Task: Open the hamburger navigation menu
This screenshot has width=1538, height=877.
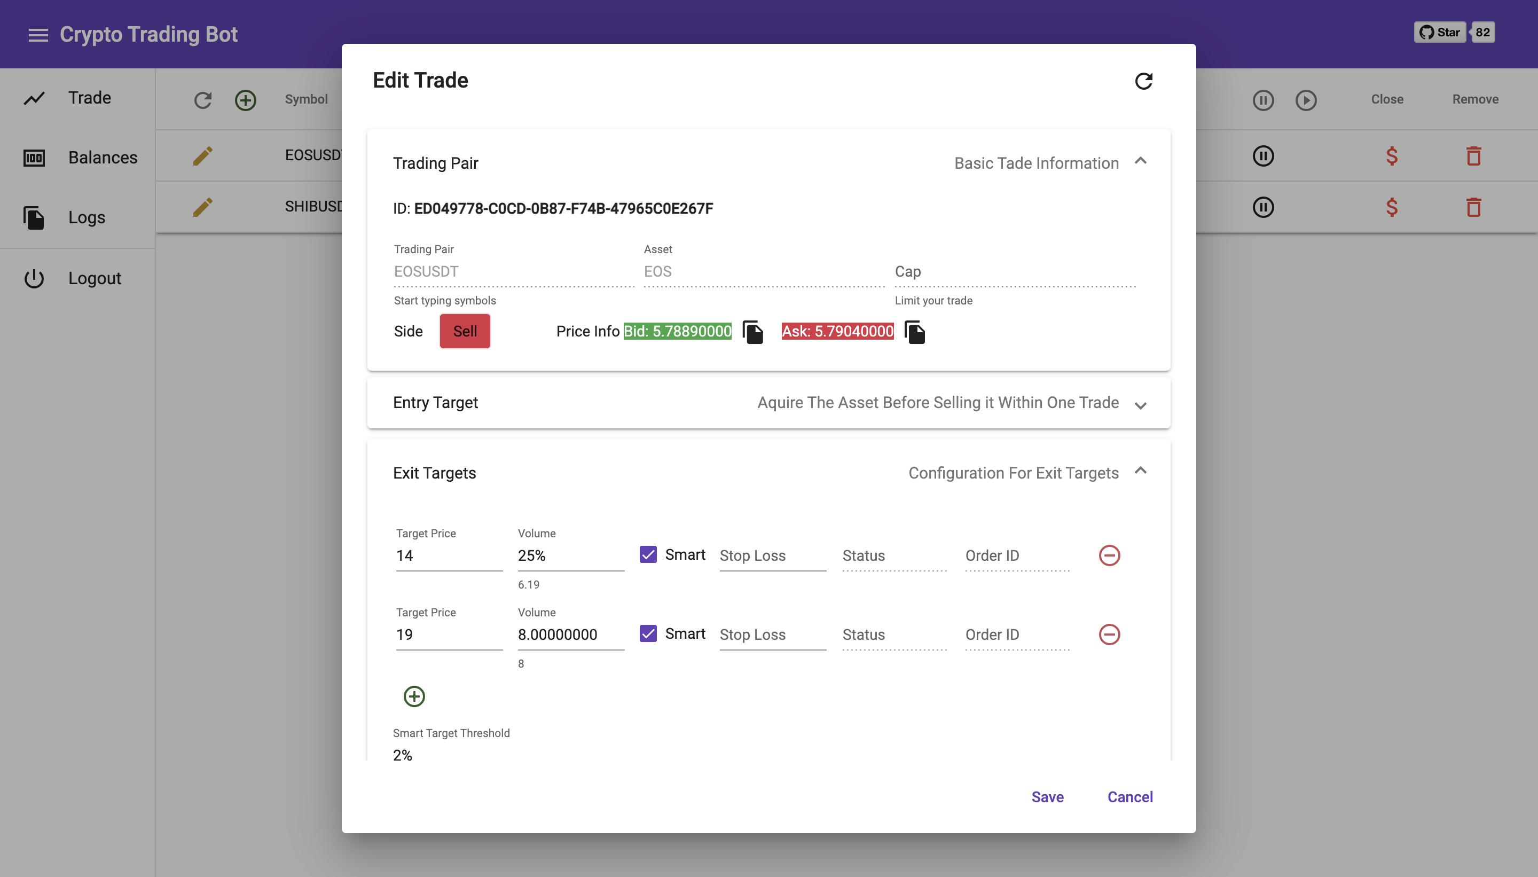Action: 38,35
